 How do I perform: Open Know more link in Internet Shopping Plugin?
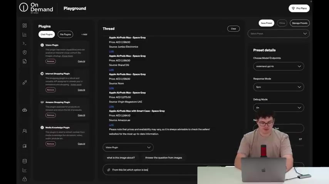coord(76,85)
